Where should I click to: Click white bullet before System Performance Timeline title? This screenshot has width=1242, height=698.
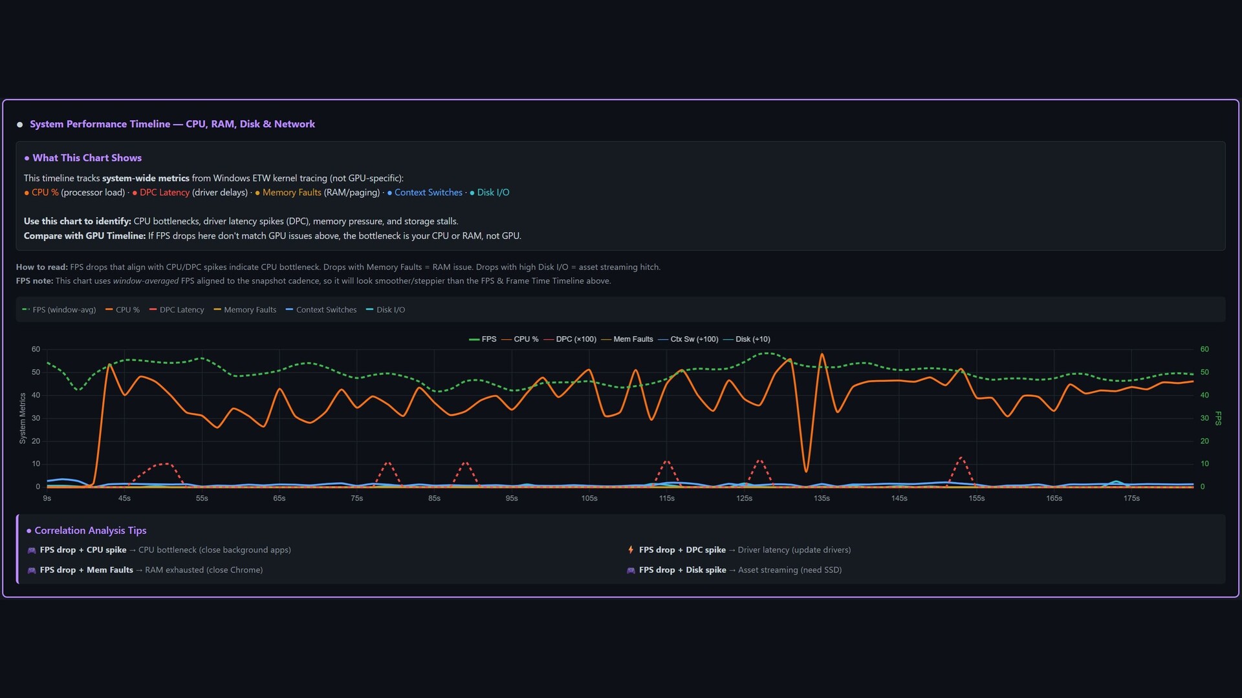click(x=20, y=125)
